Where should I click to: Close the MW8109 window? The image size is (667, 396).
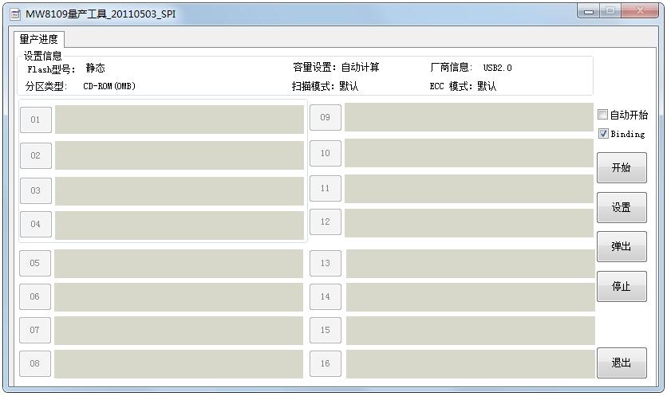pos(640,11)
